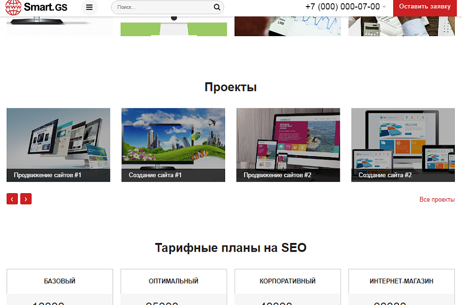Click the Проекты section heading

pyautogui.click(x=231, y=86)
